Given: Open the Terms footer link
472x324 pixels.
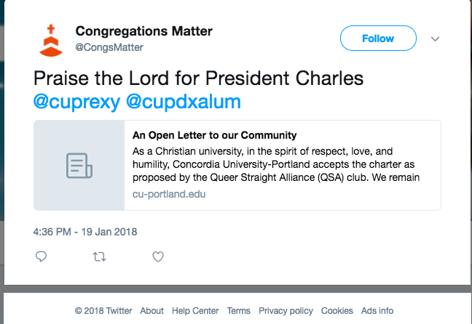Looking at the screenshot, I should (238, 311).
